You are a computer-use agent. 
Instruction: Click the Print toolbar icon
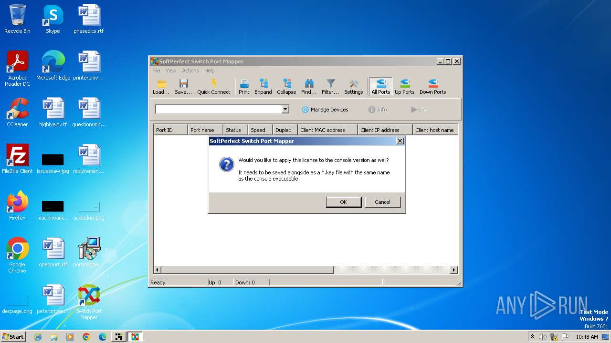[x=244, y=87]
